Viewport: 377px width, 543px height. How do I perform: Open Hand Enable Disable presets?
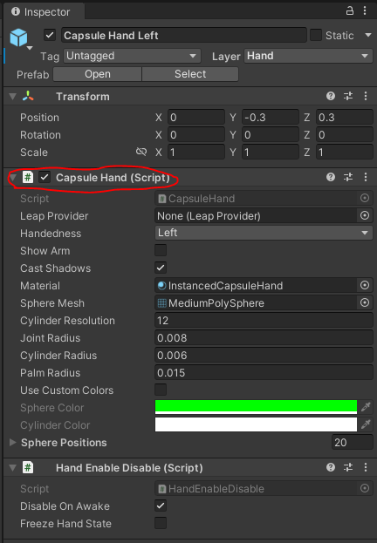(348, 467)
